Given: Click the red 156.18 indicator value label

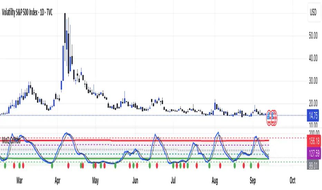Looking at the screenshot, I should coord(314,141).
